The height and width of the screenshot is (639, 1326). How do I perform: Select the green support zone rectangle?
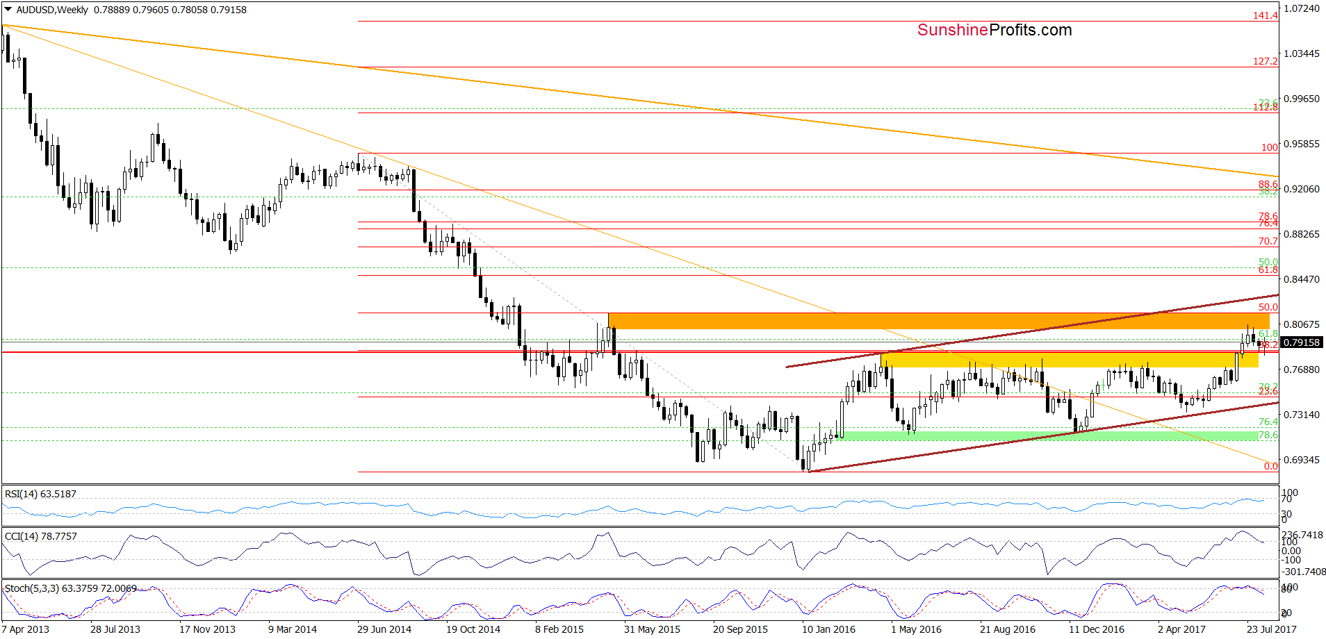tap(1049, 435)
